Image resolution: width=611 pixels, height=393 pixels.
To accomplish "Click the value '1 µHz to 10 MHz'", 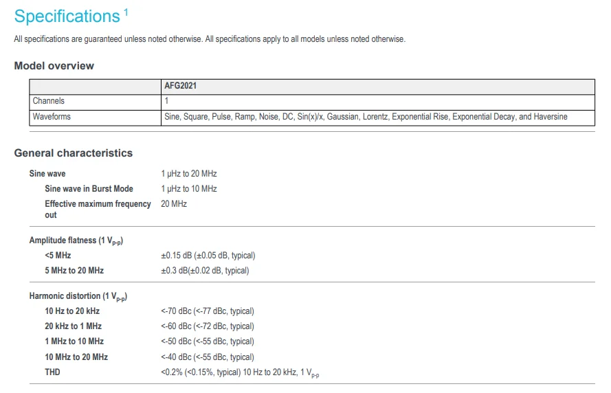I will (x=189, y=189).
